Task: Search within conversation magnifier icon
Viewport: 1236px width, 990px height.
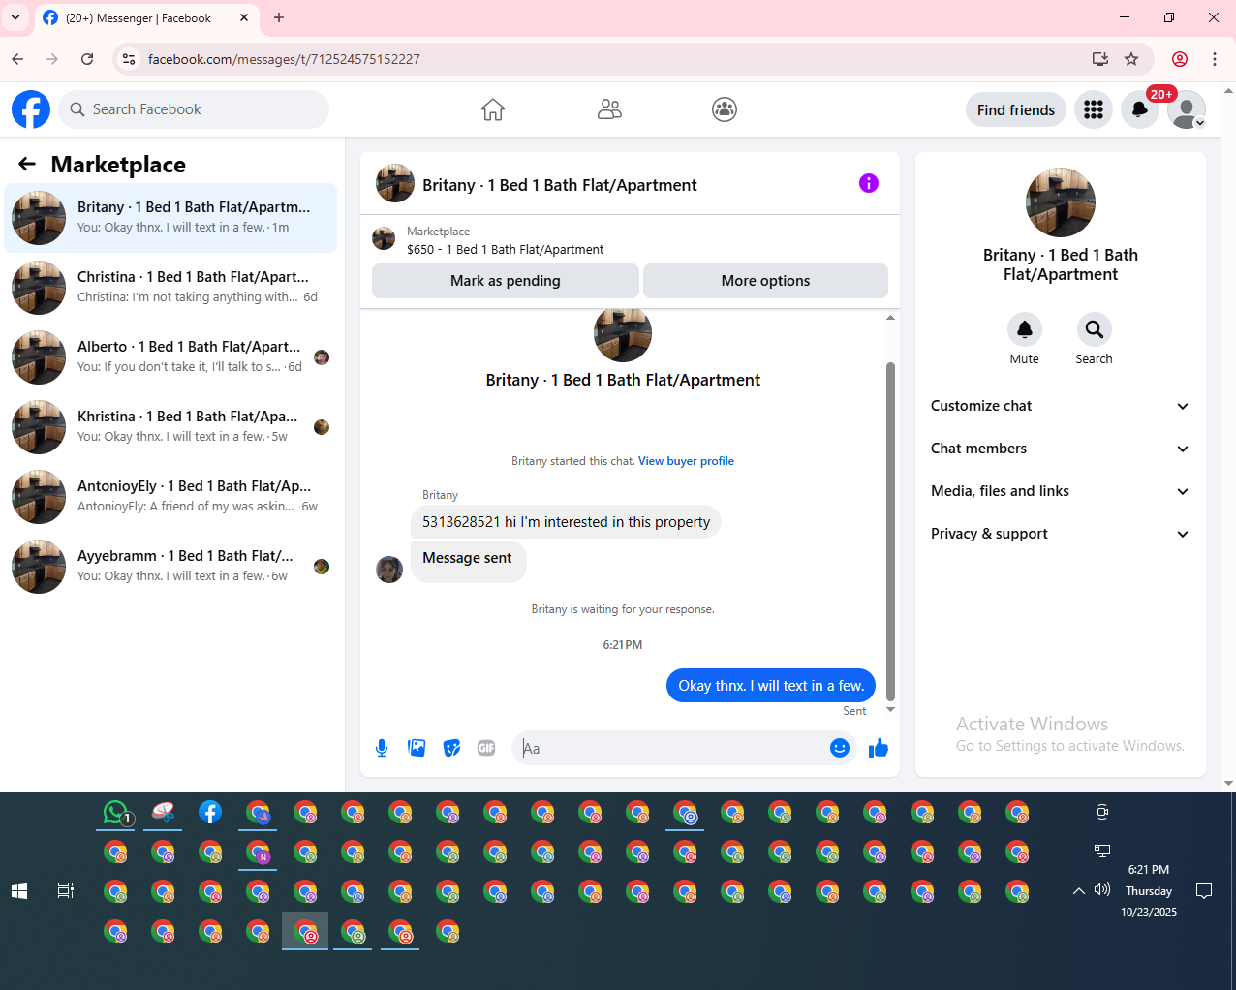Action: pos(1094,329)
